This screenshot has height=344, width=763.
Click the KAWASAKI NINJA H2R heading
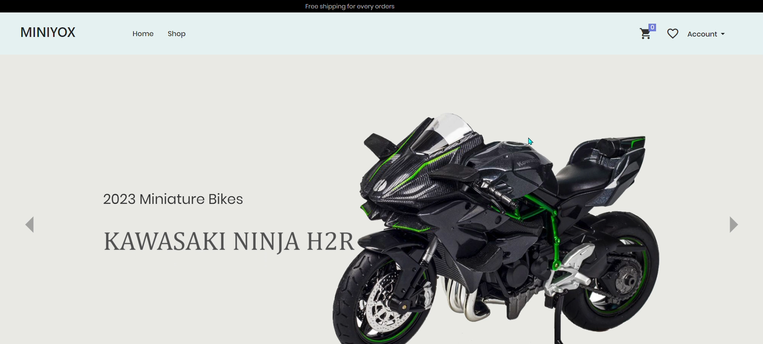tap(228, 241)
